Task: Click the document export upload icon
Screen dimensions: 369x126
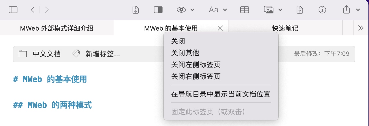Action: pos(300,10)
